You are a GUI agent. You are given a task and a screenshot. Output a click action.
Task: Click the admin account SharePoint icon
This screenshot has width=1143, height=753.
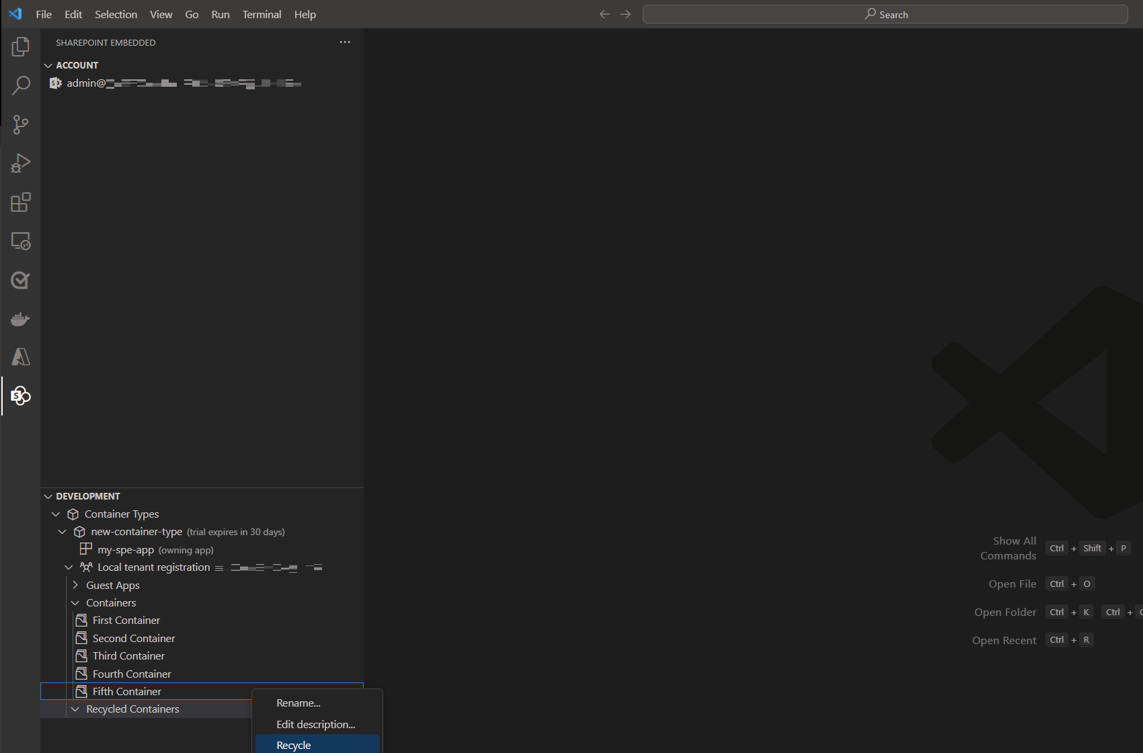pyautogui.click(x=56, y=83)
